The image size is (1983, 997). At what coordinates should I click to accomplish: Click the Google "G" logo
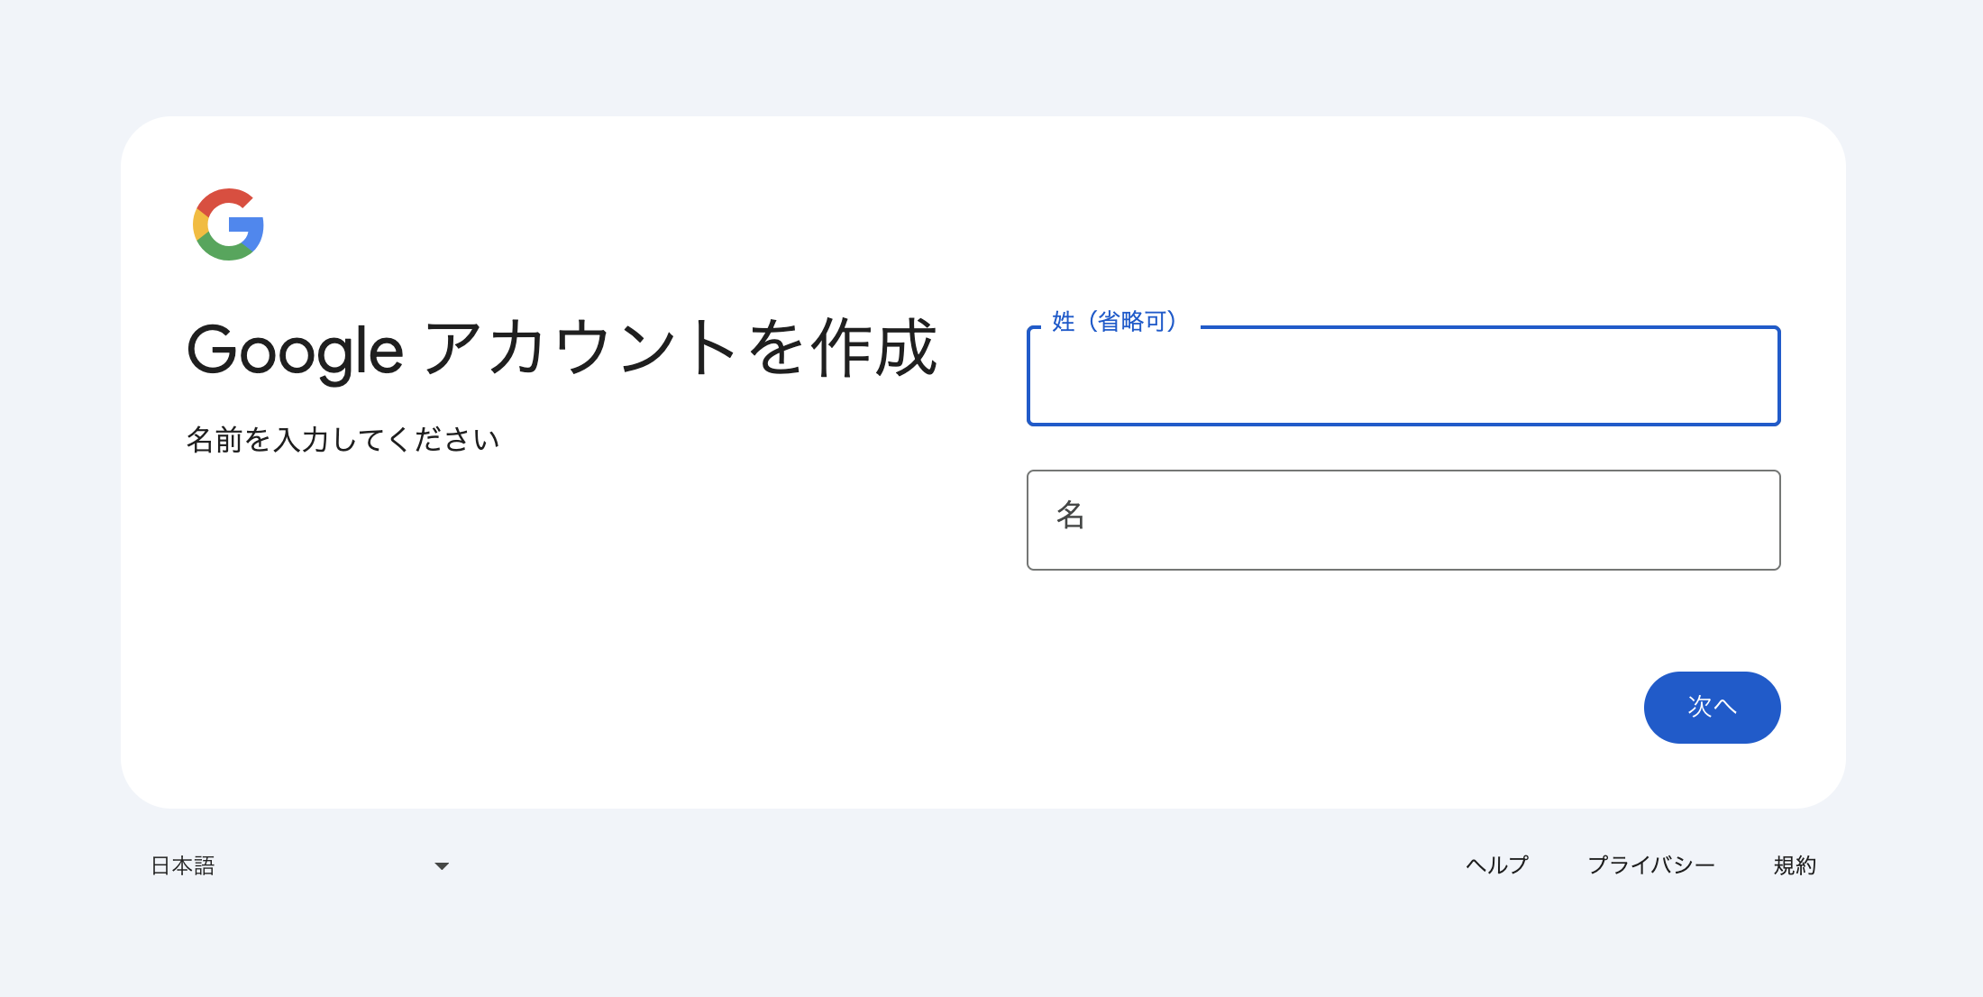tap(228, 224)
